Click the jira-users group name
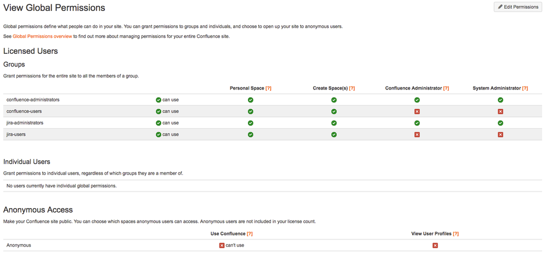Viewport: 548px width, 258px height. (16, 134)
